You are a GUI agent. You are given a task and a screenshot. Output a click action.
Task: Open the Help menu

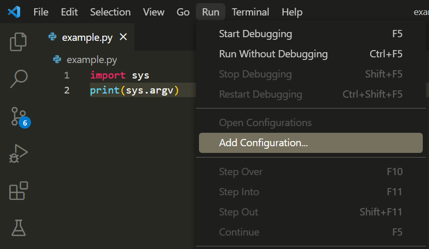pos(292,12)
